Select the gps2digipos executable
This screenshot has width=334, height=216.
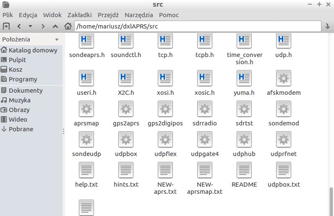click(165, 114)
